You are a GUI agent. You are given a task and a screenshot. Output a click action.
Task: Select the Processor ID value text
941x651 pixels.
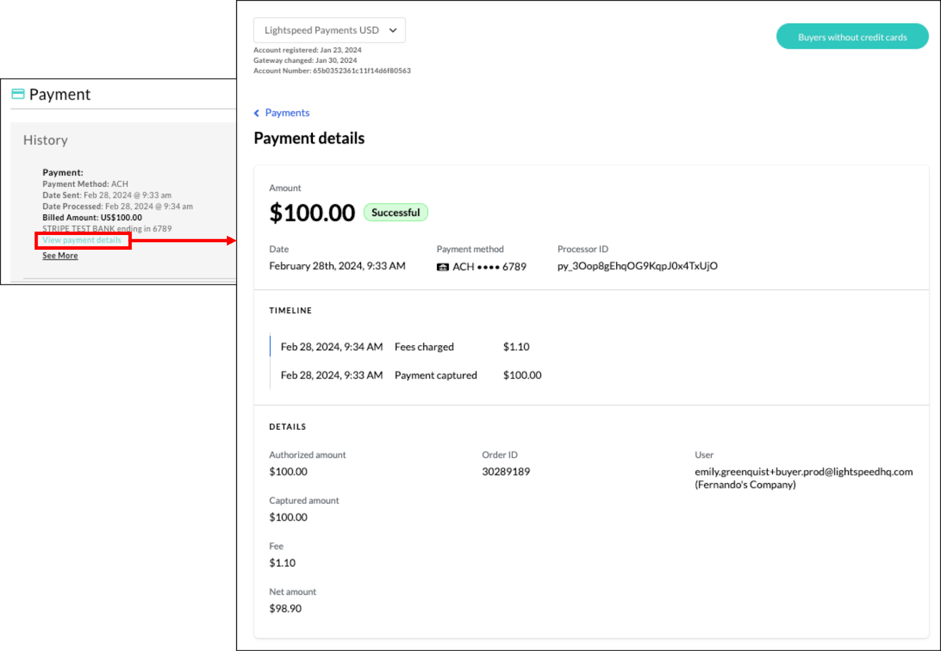637,266
